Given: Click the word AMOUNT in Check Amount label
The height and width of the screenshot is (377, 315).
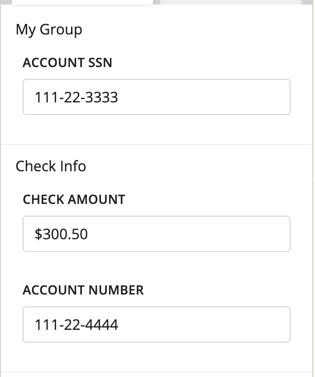Looking at the screenshot, I should [96, 199].
